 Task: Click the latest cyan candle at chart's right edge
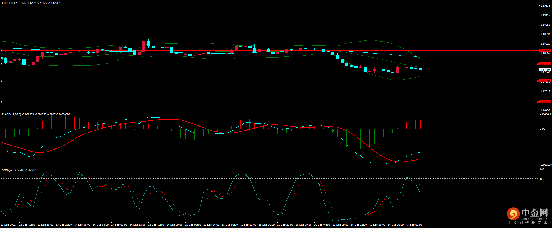coord(420,69)
